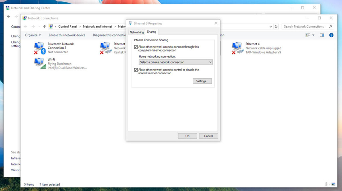
Task: Click the Help question mark icon
Action: pos(331,35)
